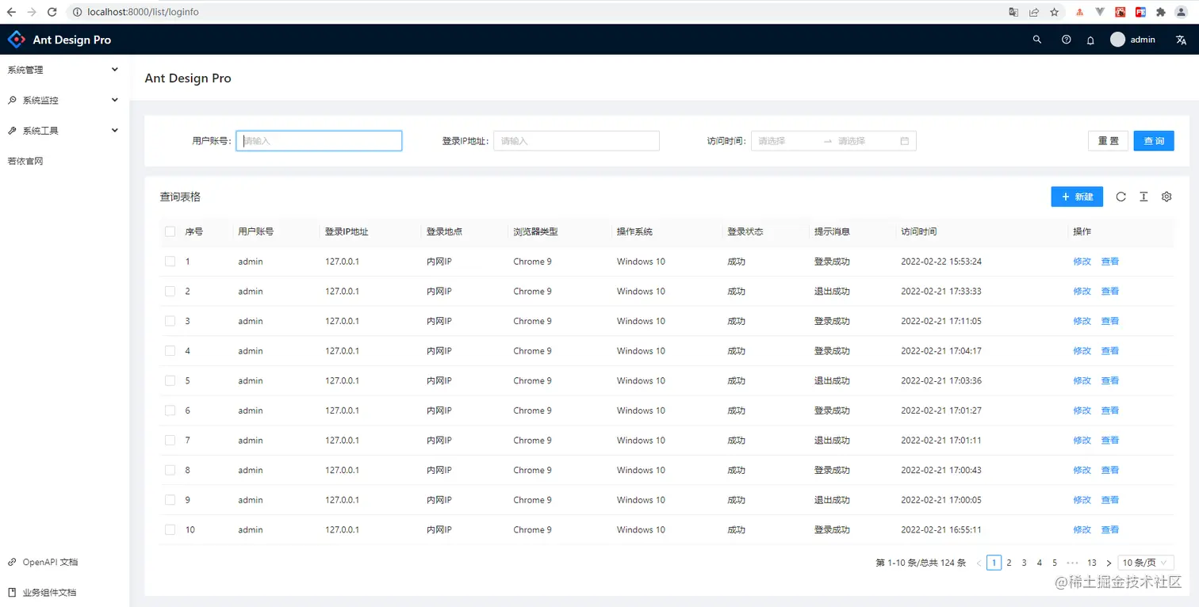Click the browser share icon

click(x=1034, y=12)
